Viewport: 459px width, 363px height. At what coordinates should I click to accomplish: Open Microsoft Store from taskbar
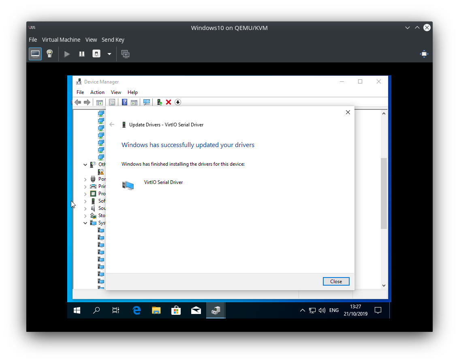[176, 310]
